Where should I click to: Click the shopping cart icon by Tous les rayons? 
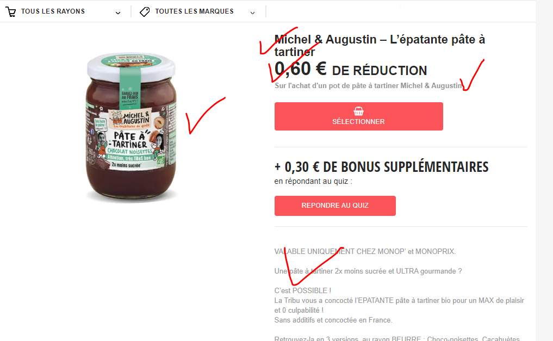click(x=10, y=11)
